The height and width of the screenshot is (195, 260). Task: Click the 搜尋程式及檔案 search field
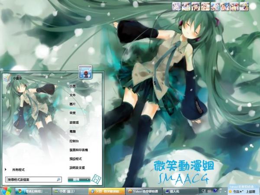pos(33,179)
